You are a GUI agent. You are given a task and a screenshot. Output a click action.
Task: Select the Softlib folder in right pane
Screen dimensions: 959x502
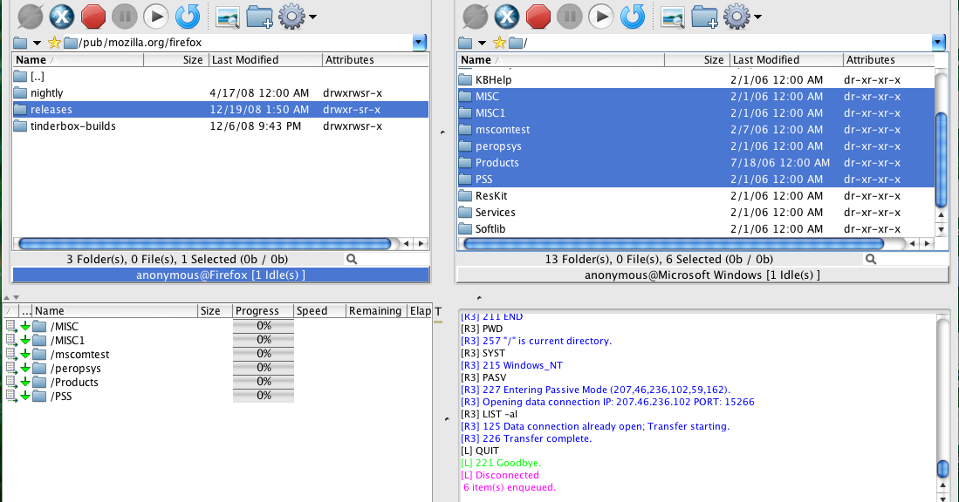click(696, 228)
